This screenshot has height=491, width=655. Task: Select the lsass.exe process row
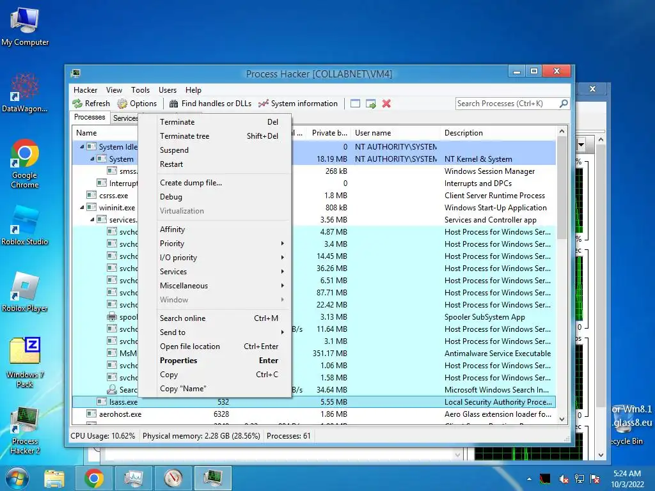click(x=313, y=401)
